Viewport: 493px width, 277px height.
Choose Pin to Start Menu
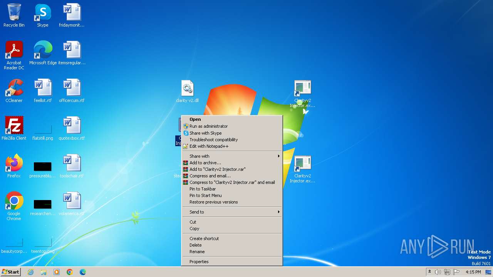click(x=232, y=195)
